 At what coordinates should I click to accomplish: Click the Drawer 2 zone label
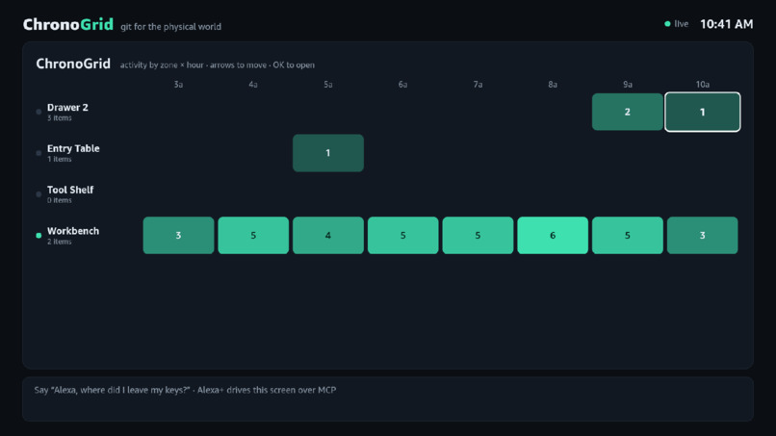67,108
